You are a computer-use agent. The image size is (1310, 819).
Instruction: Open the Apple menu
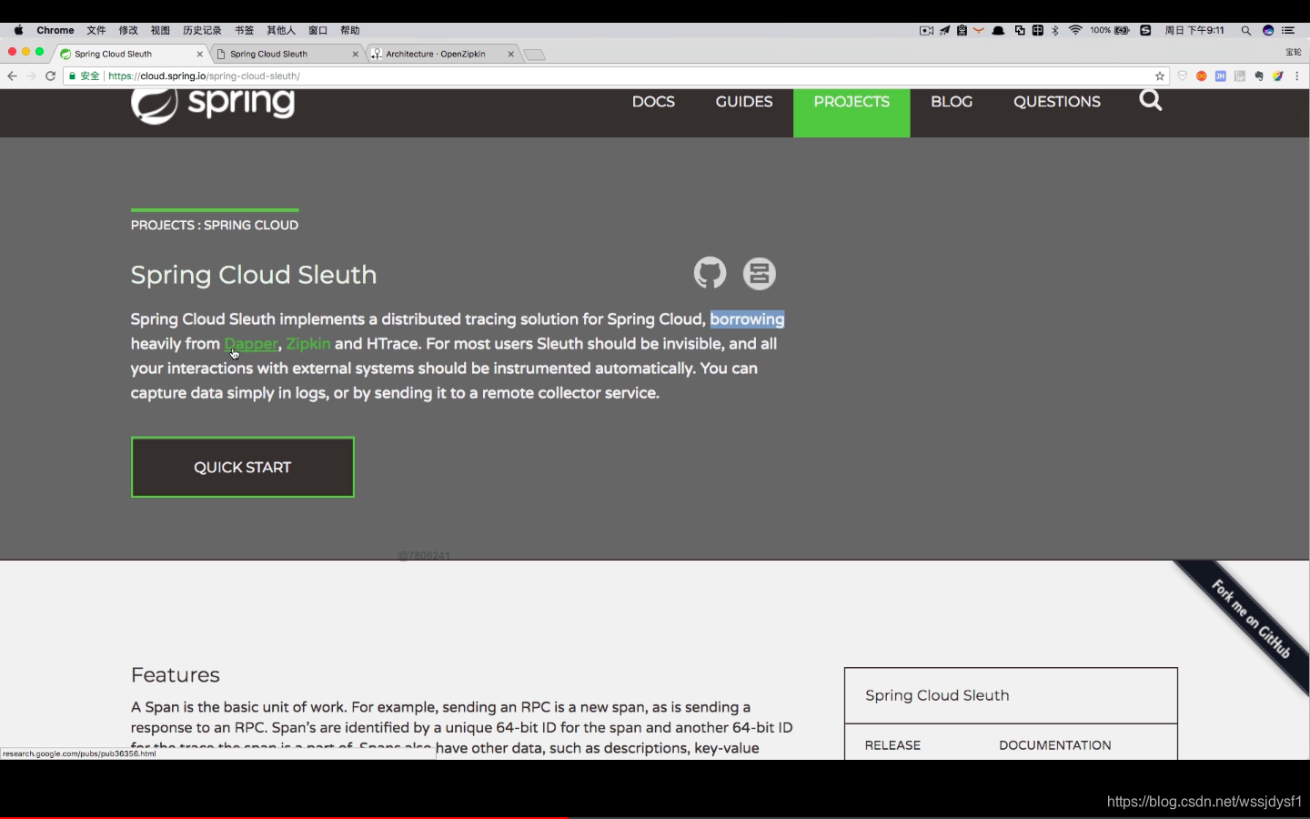click(x=18, y=30)
